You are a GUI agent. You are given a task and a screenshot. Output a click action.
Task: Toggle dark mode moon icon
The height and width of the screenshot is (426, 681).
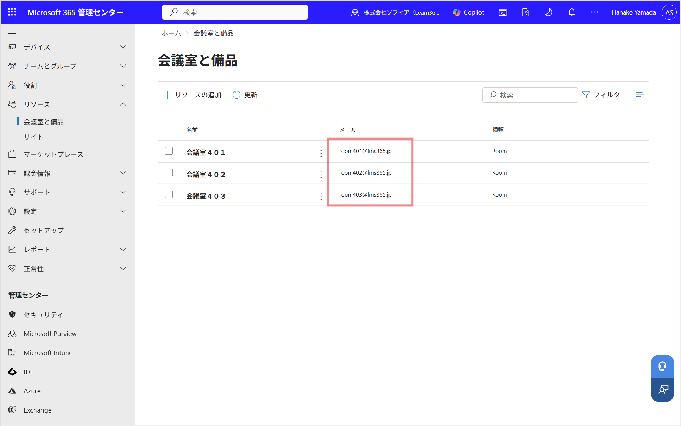(x=549, y=12)
